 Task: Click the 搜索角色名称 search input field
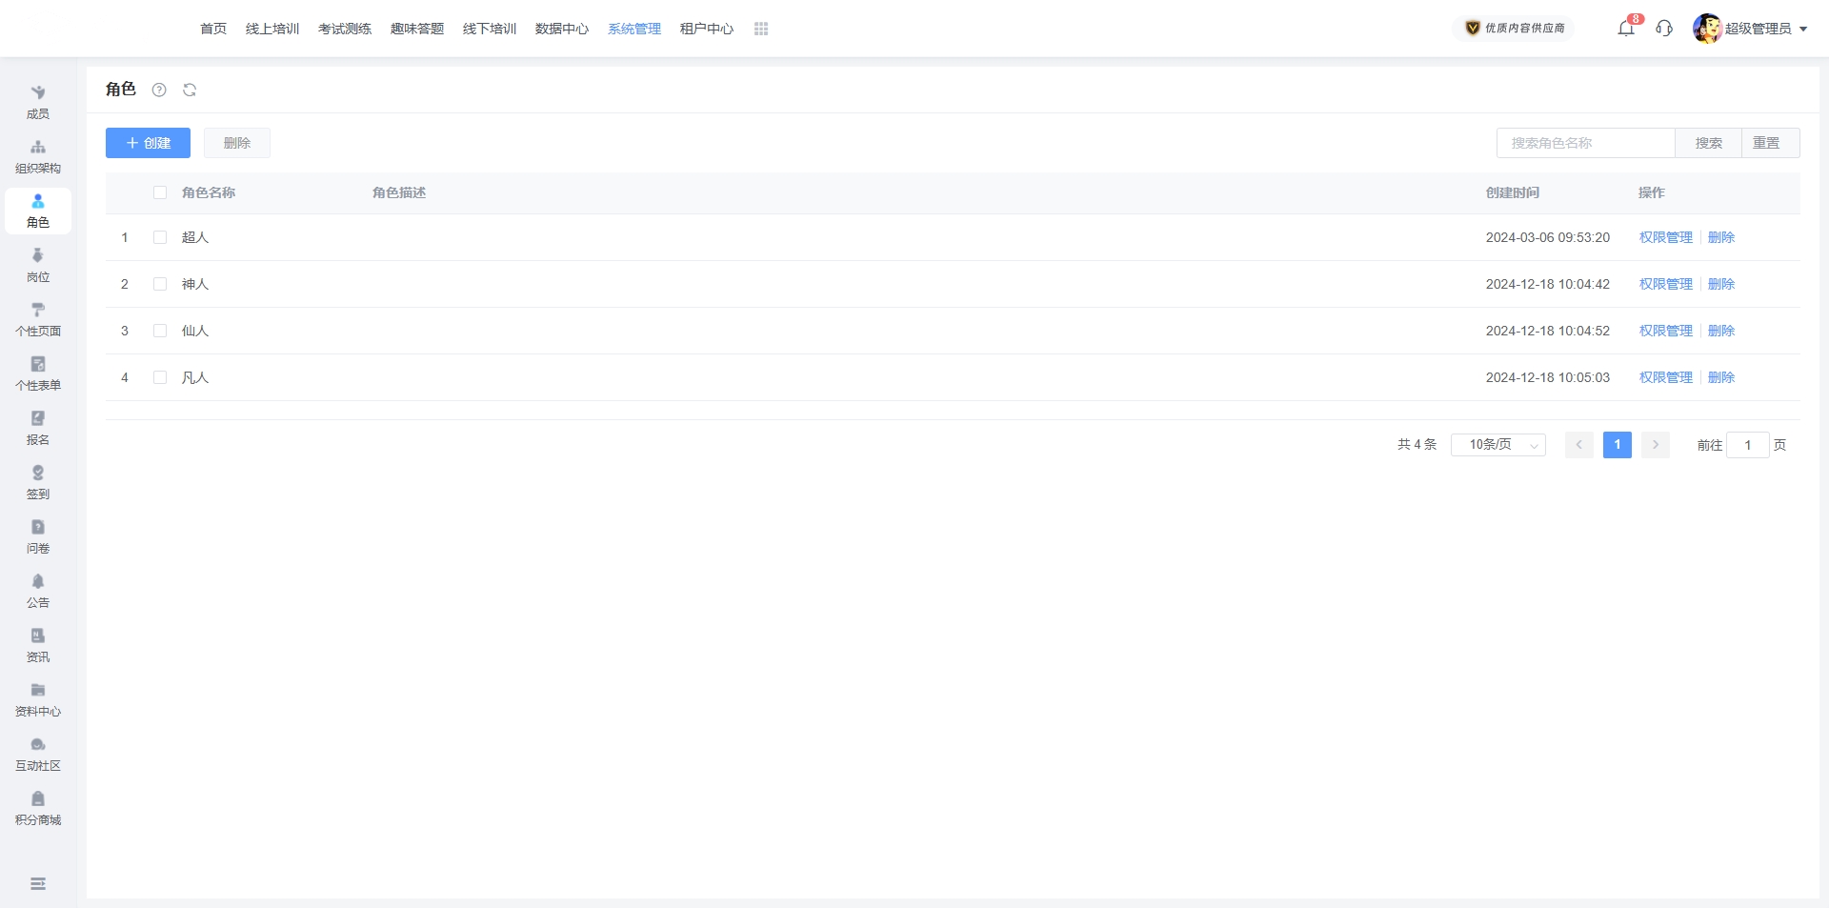[x=1585, y=143]
